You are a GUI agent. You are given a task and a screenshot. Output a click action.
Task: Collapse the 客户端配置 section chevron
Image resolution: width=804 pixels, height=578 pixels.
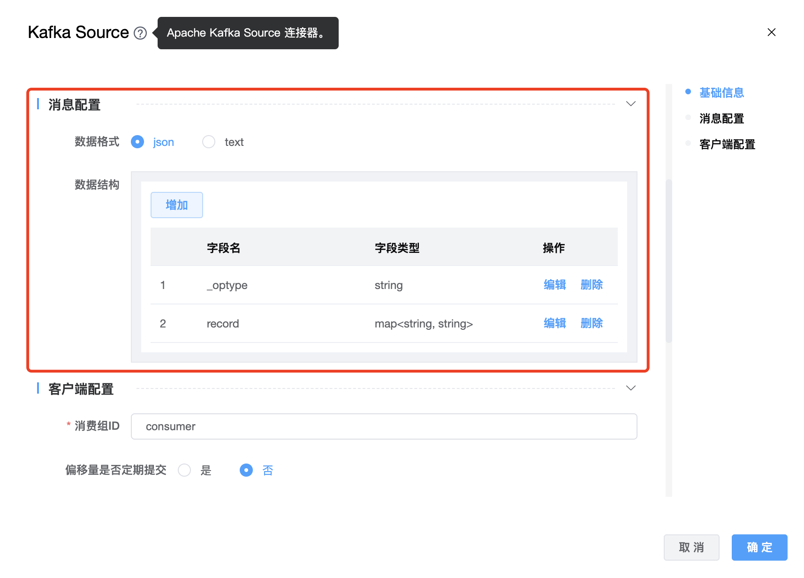[x=631, y=388]
